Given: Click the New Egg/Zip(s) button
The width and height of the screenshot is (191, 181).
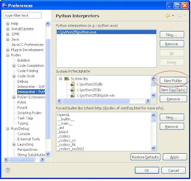Looking at the screenshot, I should [x=173, y=90].
